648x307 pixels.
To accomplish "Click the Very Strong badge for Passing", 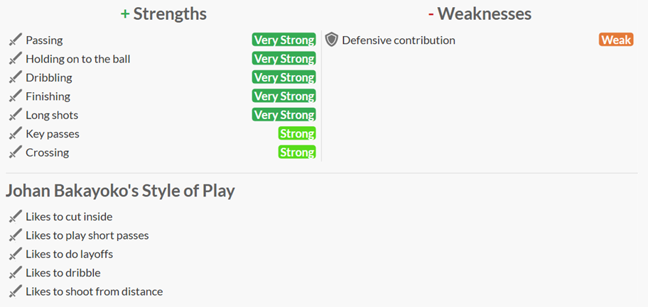I will tap(283, 40).
